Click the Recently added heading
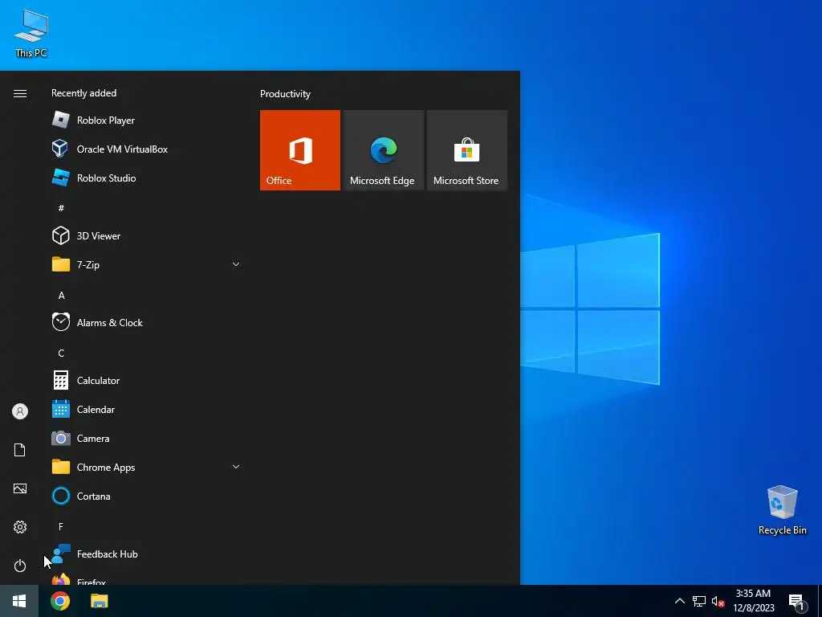This screenshot has height=617, width=822. (x=83, y=93)
